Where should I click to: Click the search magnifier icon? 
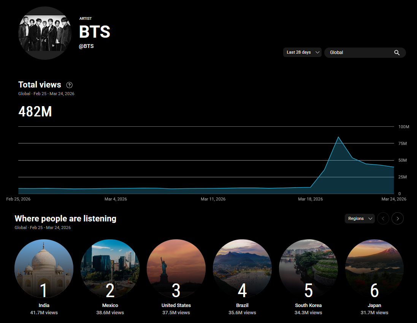pos(397,53)
